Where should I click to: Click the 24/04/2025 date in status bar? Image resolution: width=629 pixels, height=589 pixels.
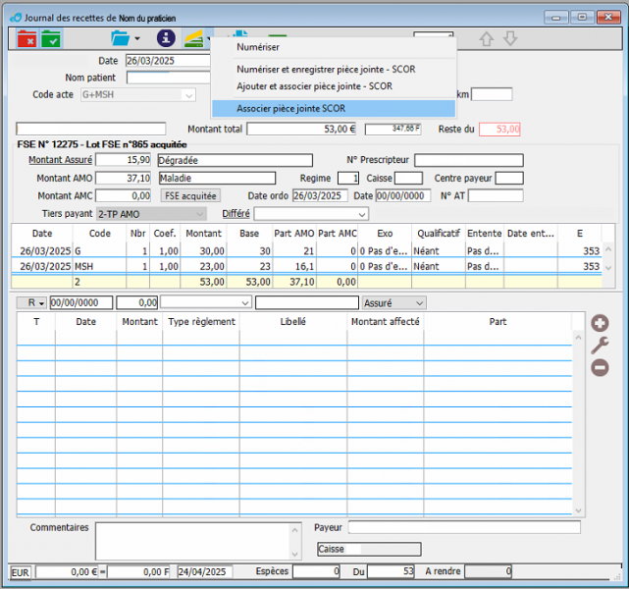tap(204, 571)
